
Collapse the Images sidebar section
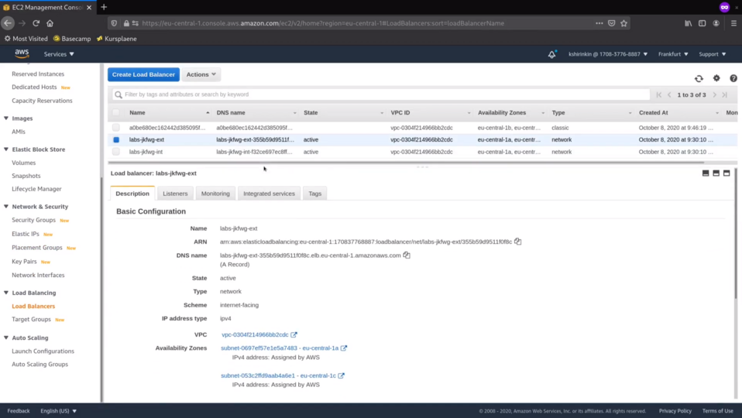(x=6, y=118)
